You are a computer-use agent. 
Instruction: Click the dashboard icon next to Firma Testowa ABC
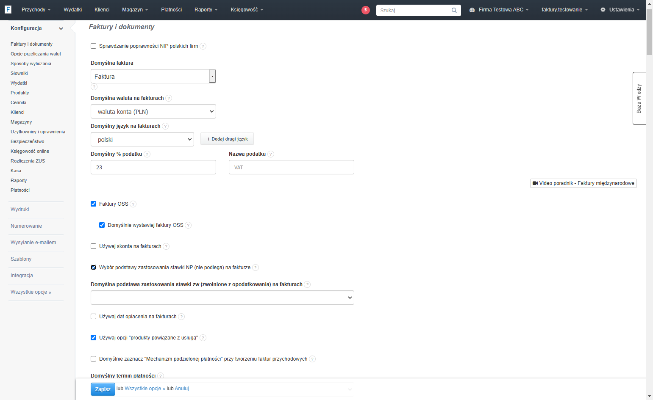[472, 10]
